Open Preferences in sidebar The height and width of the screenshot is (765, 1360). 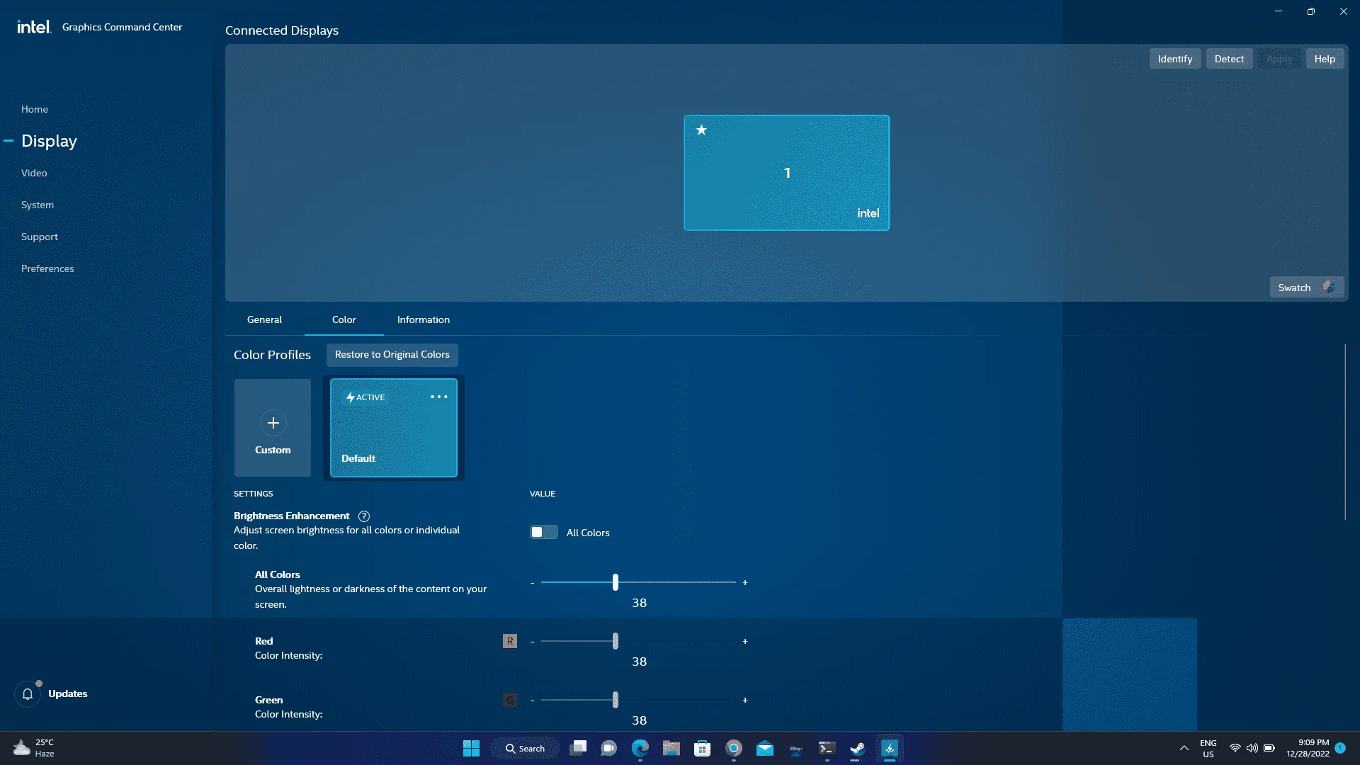(47, 268)
